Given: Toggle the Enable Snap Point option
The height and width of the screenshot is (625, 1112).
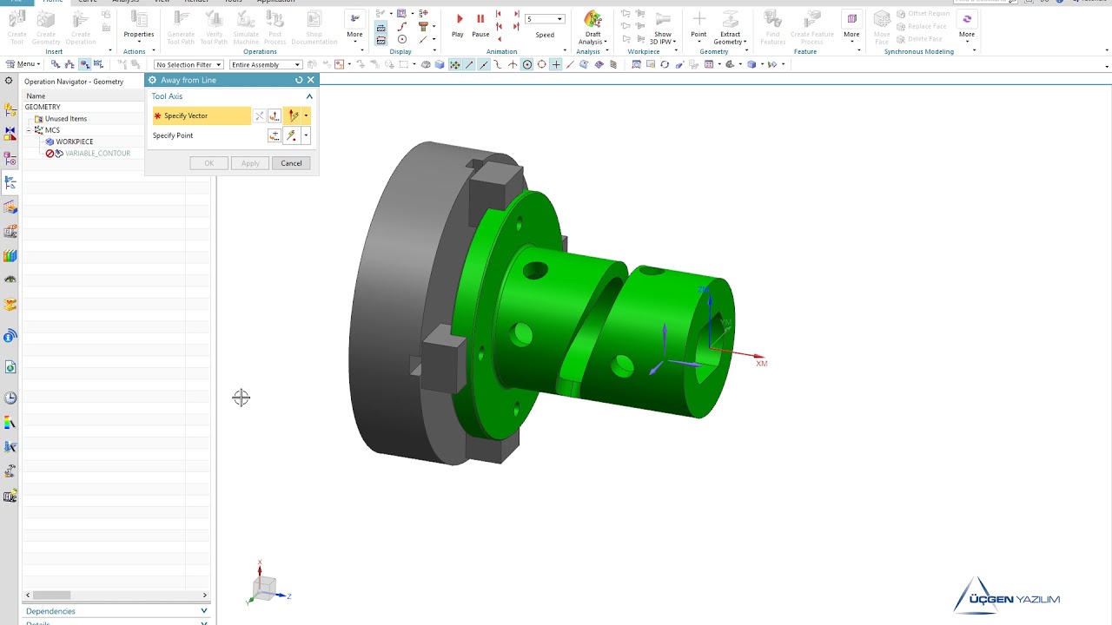Looking at the screenshot, I should tap(454, 64).
